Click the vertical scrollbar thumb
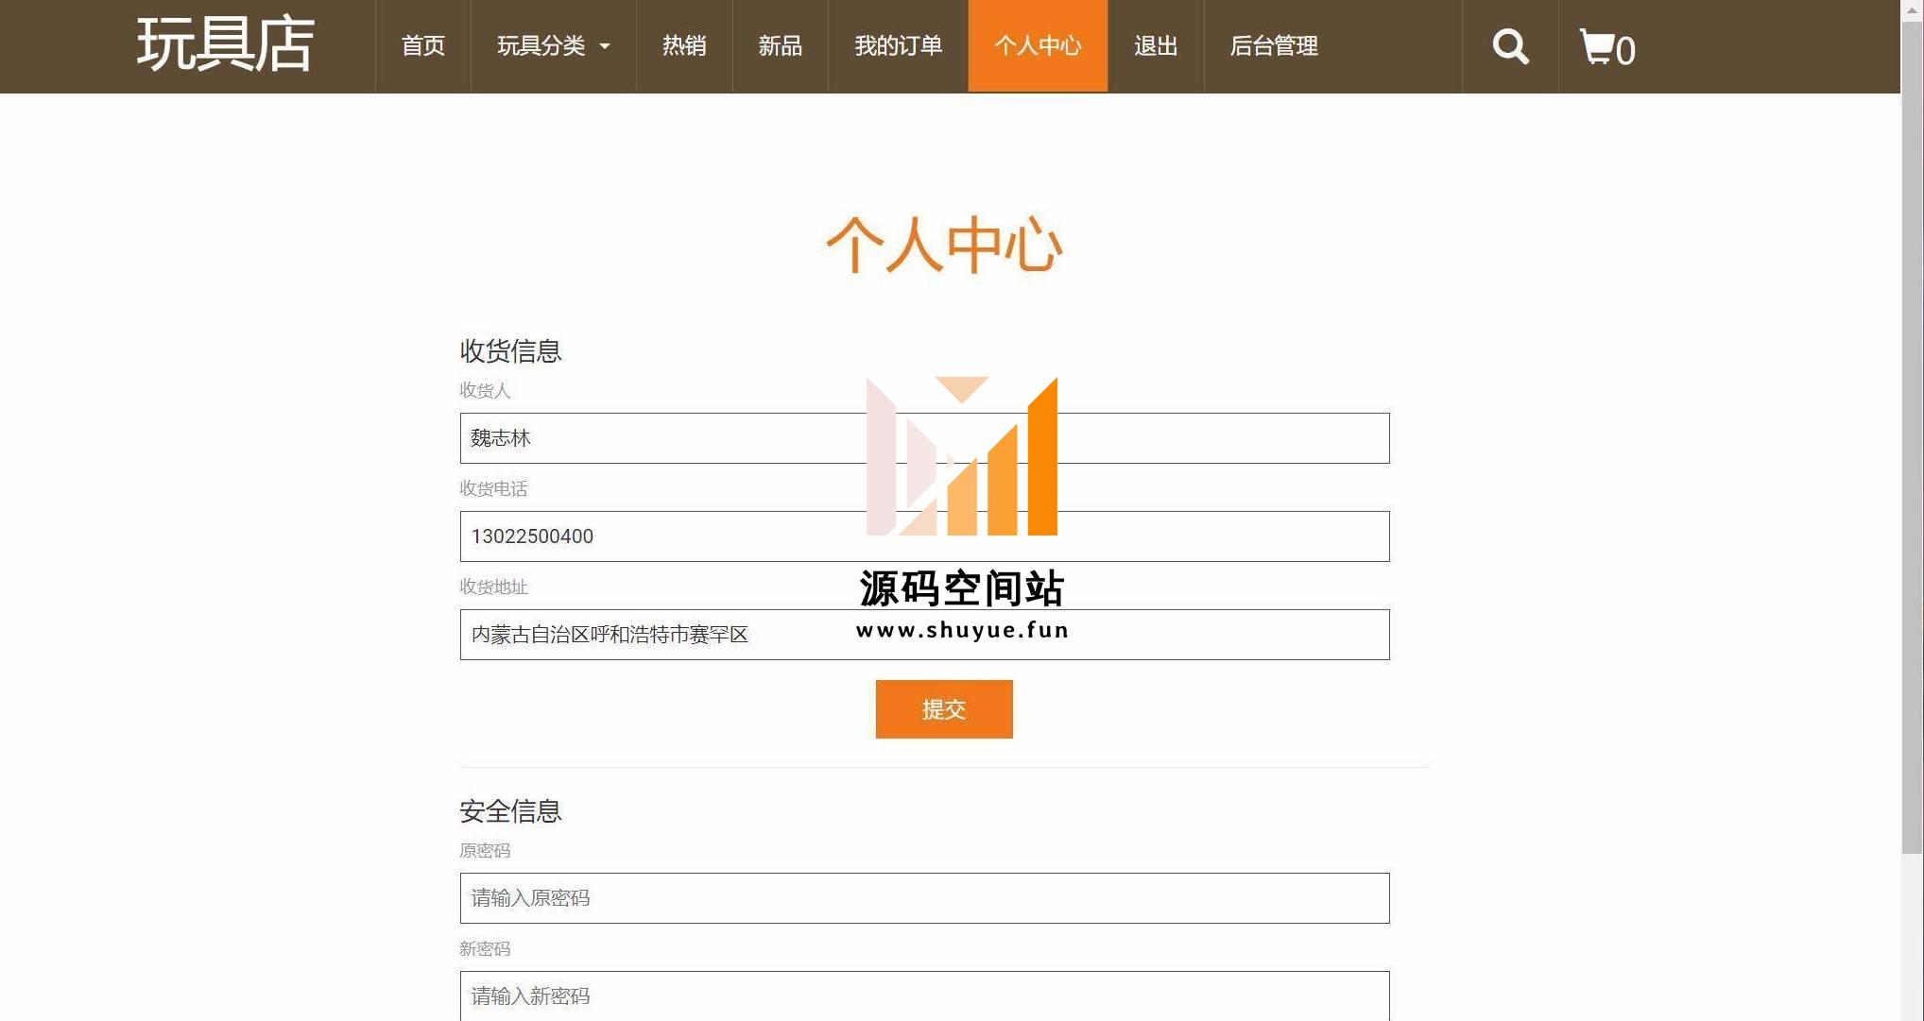 click(x=1912, y=436)
